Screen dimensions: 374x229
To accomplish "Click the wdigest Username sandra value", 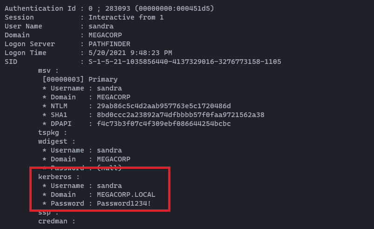I will click(109, 150).
